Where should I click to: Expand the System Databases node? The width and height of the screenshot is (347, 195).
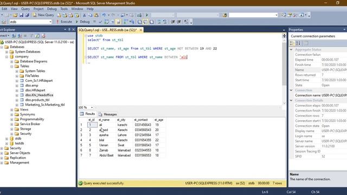[x=7, y=52]
